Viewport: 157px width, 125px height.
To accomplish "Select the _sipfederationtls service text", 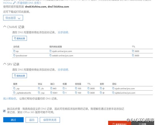I will click(x=24, y=93).
